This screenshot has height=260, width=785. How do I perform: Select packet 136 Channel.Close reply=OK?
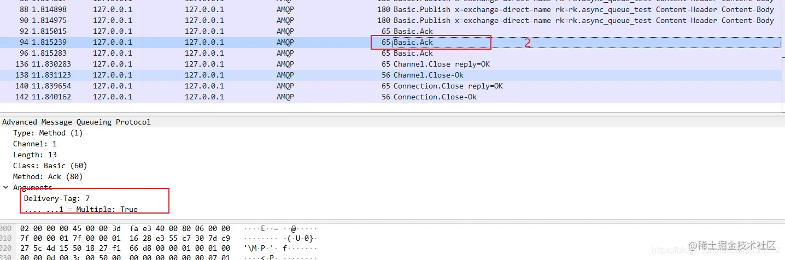pos(390,64)
